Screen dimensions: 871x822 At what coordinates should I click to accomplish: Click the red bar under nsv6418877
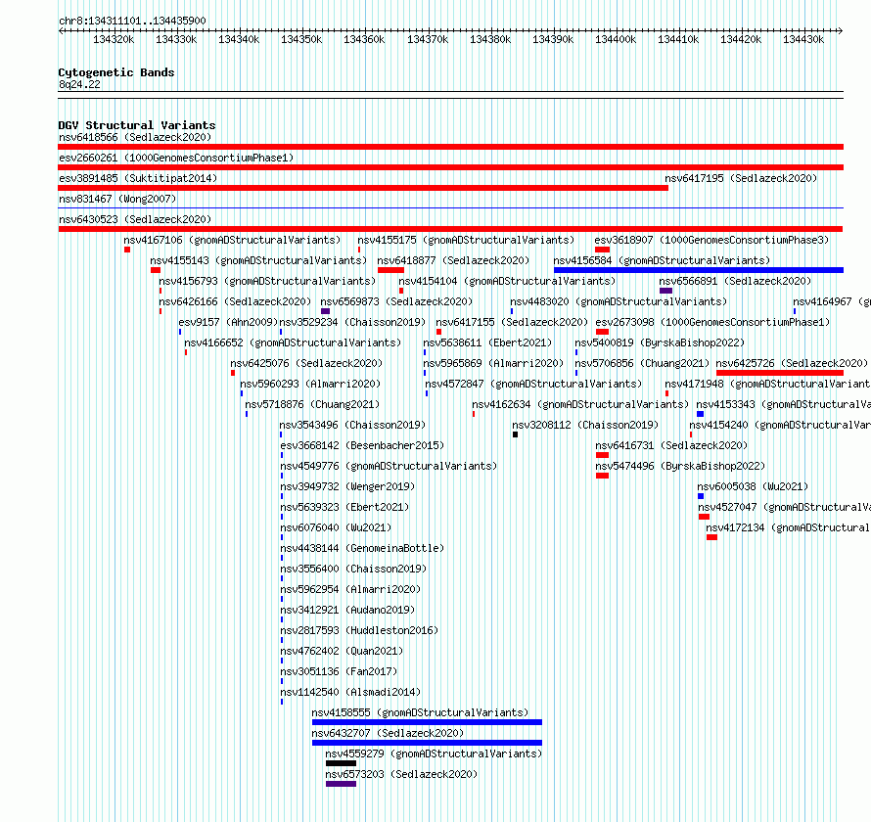[390, 270]
